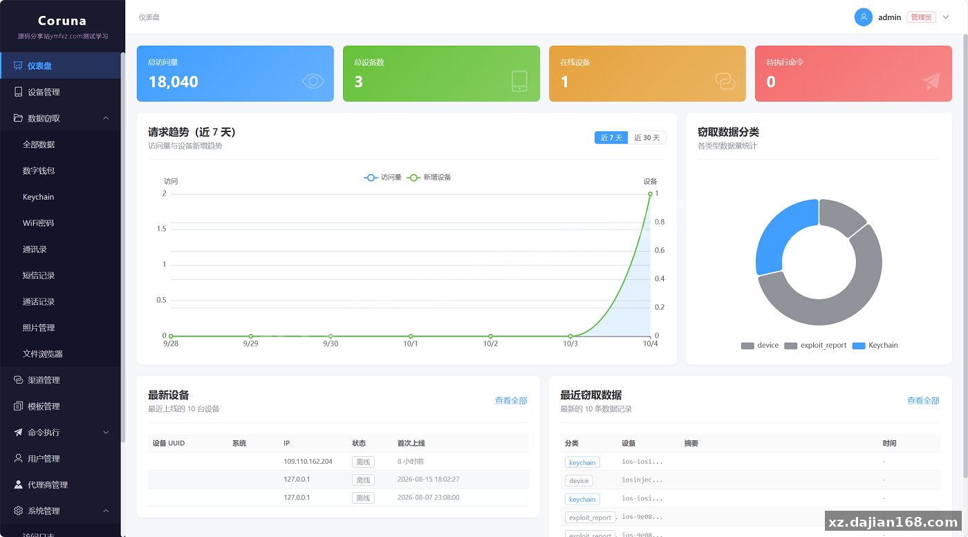Select the 近 7 天 range option
Viewport: 968px width, 537px height.
pos(611,138)
